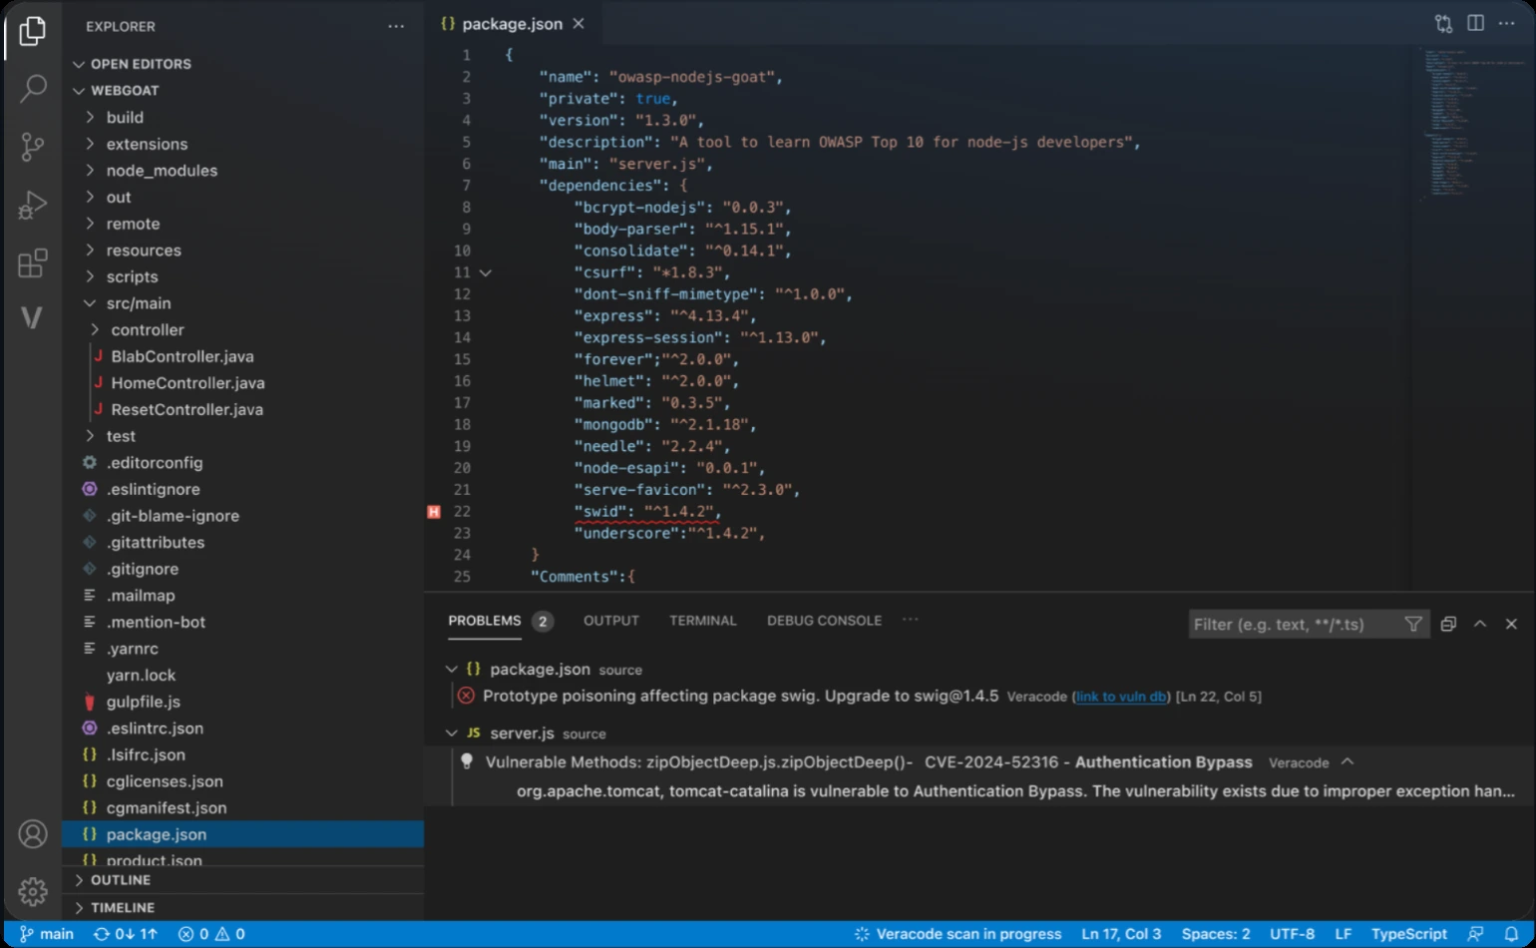The height and width of the screenshot is (948, 1536).
Task: Expand the node_modules folder
Action: pos(90,170)
